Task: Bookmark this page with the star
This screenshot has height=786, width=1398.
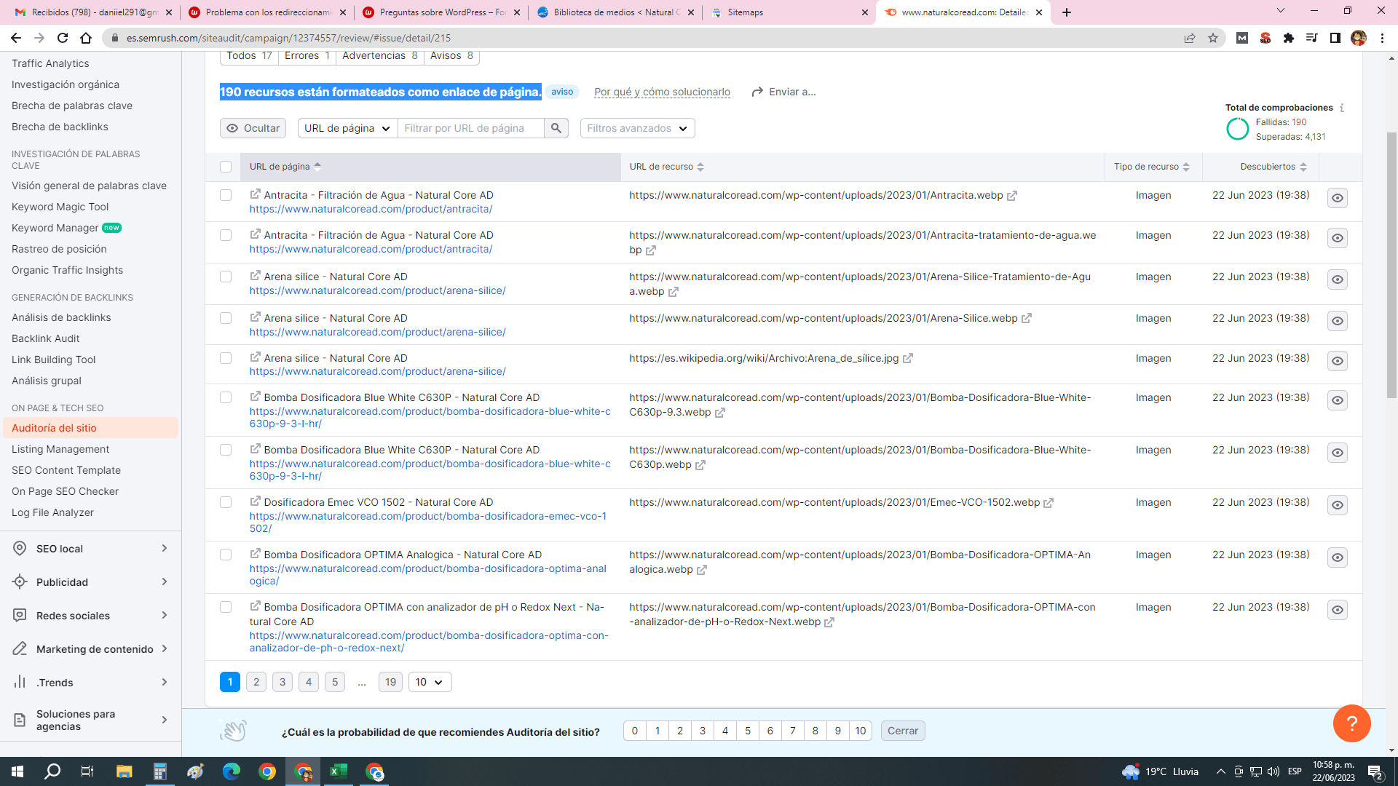Action: (1213, 38)
